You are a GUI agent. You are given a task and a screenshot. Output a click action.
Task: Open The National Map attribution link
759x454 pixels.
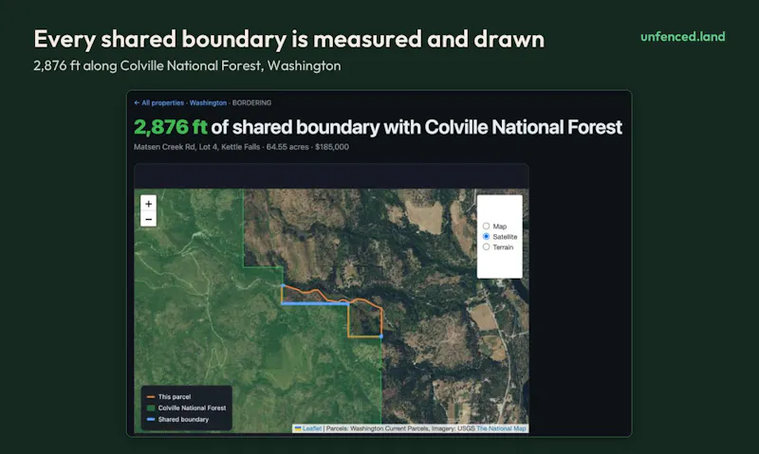coord(501,428)
